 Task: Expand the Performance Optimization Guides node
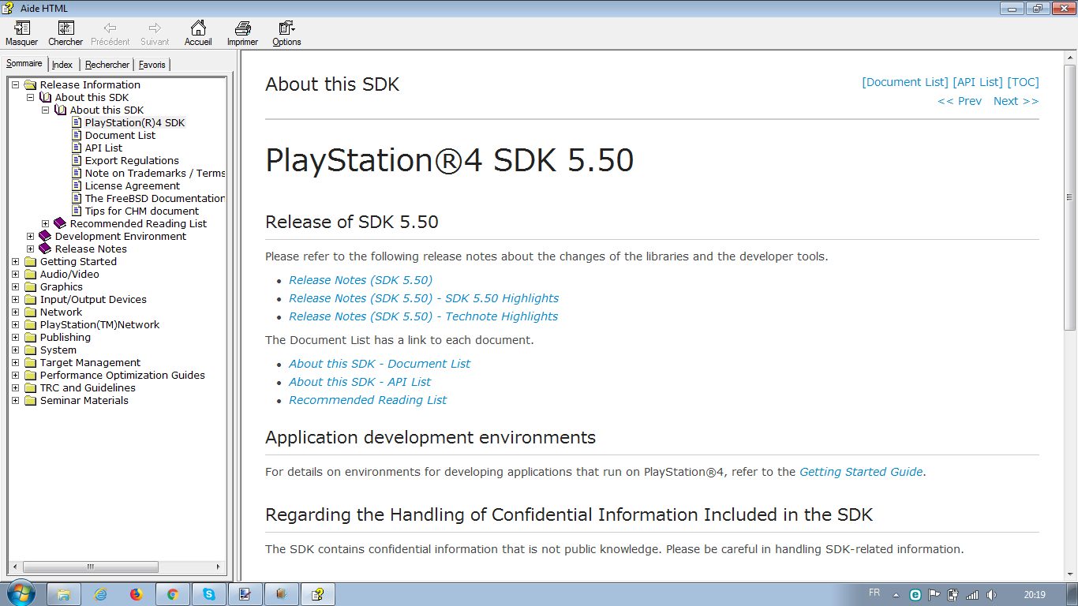pos(15,375)
